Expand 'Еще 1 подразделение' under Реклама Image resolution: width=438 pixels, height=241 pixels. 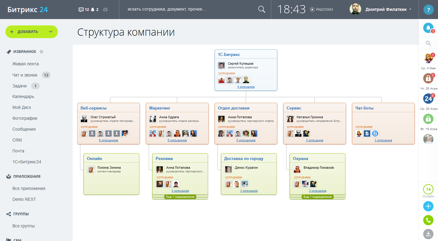point(180,197)
